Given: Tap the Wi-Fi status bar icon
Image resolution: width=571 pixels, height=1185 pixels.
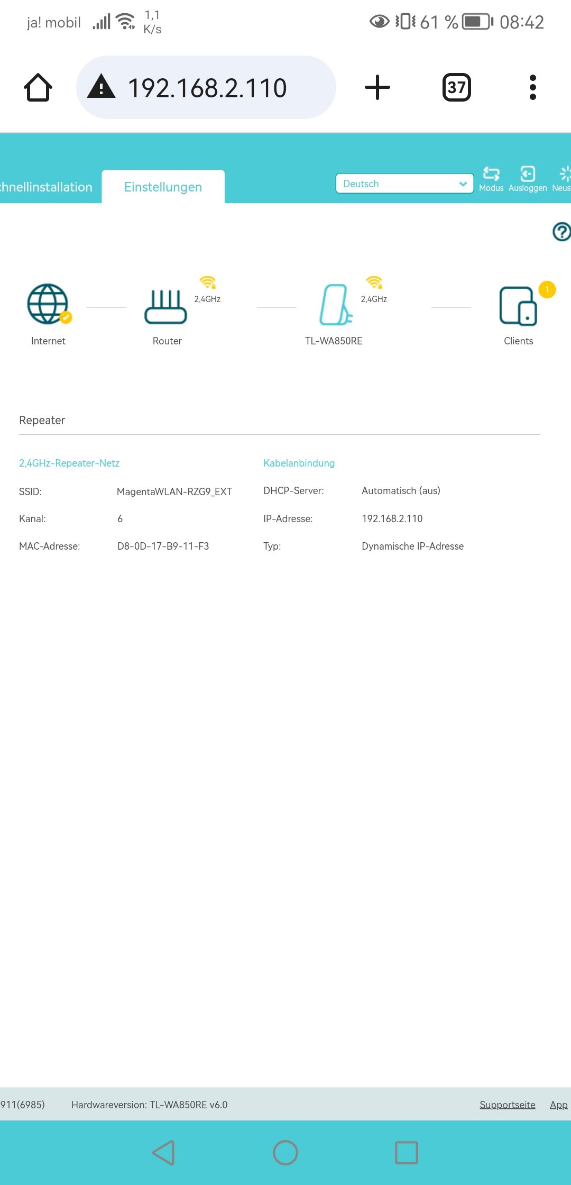Looking at the screenshot, I should [126, 22].
